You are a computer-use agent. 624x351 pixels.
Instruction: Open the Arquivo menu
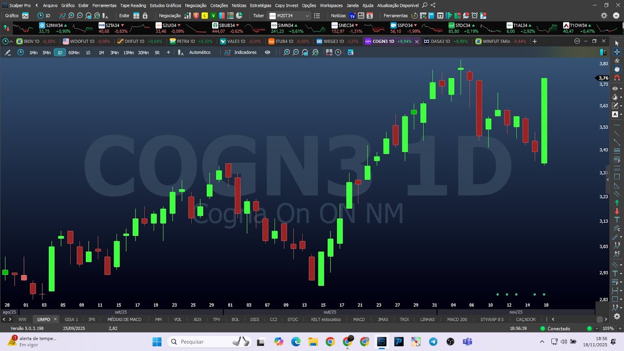coord(50,5)
